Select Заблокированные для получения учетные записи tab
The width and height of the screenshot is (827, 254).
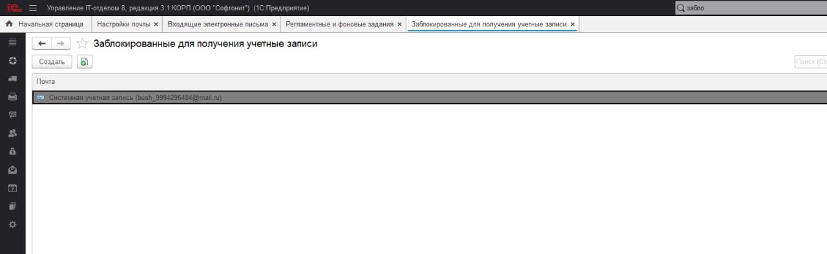point(488,24)
